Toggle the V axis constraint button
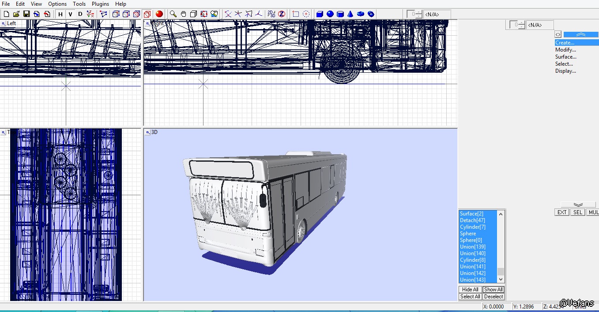The width and height of the screenshot is (599, 312). click(x=70, y=14)
